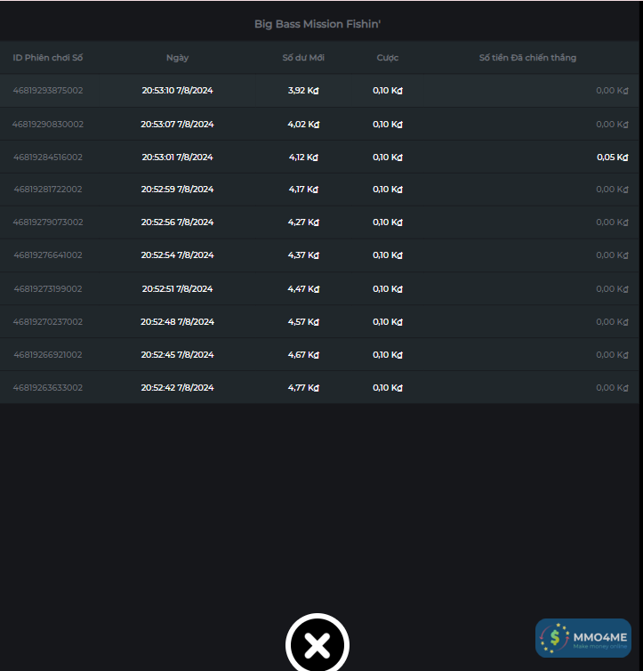
Task: Click the balance value 4,77 Kđ
Action: point(303,388)
